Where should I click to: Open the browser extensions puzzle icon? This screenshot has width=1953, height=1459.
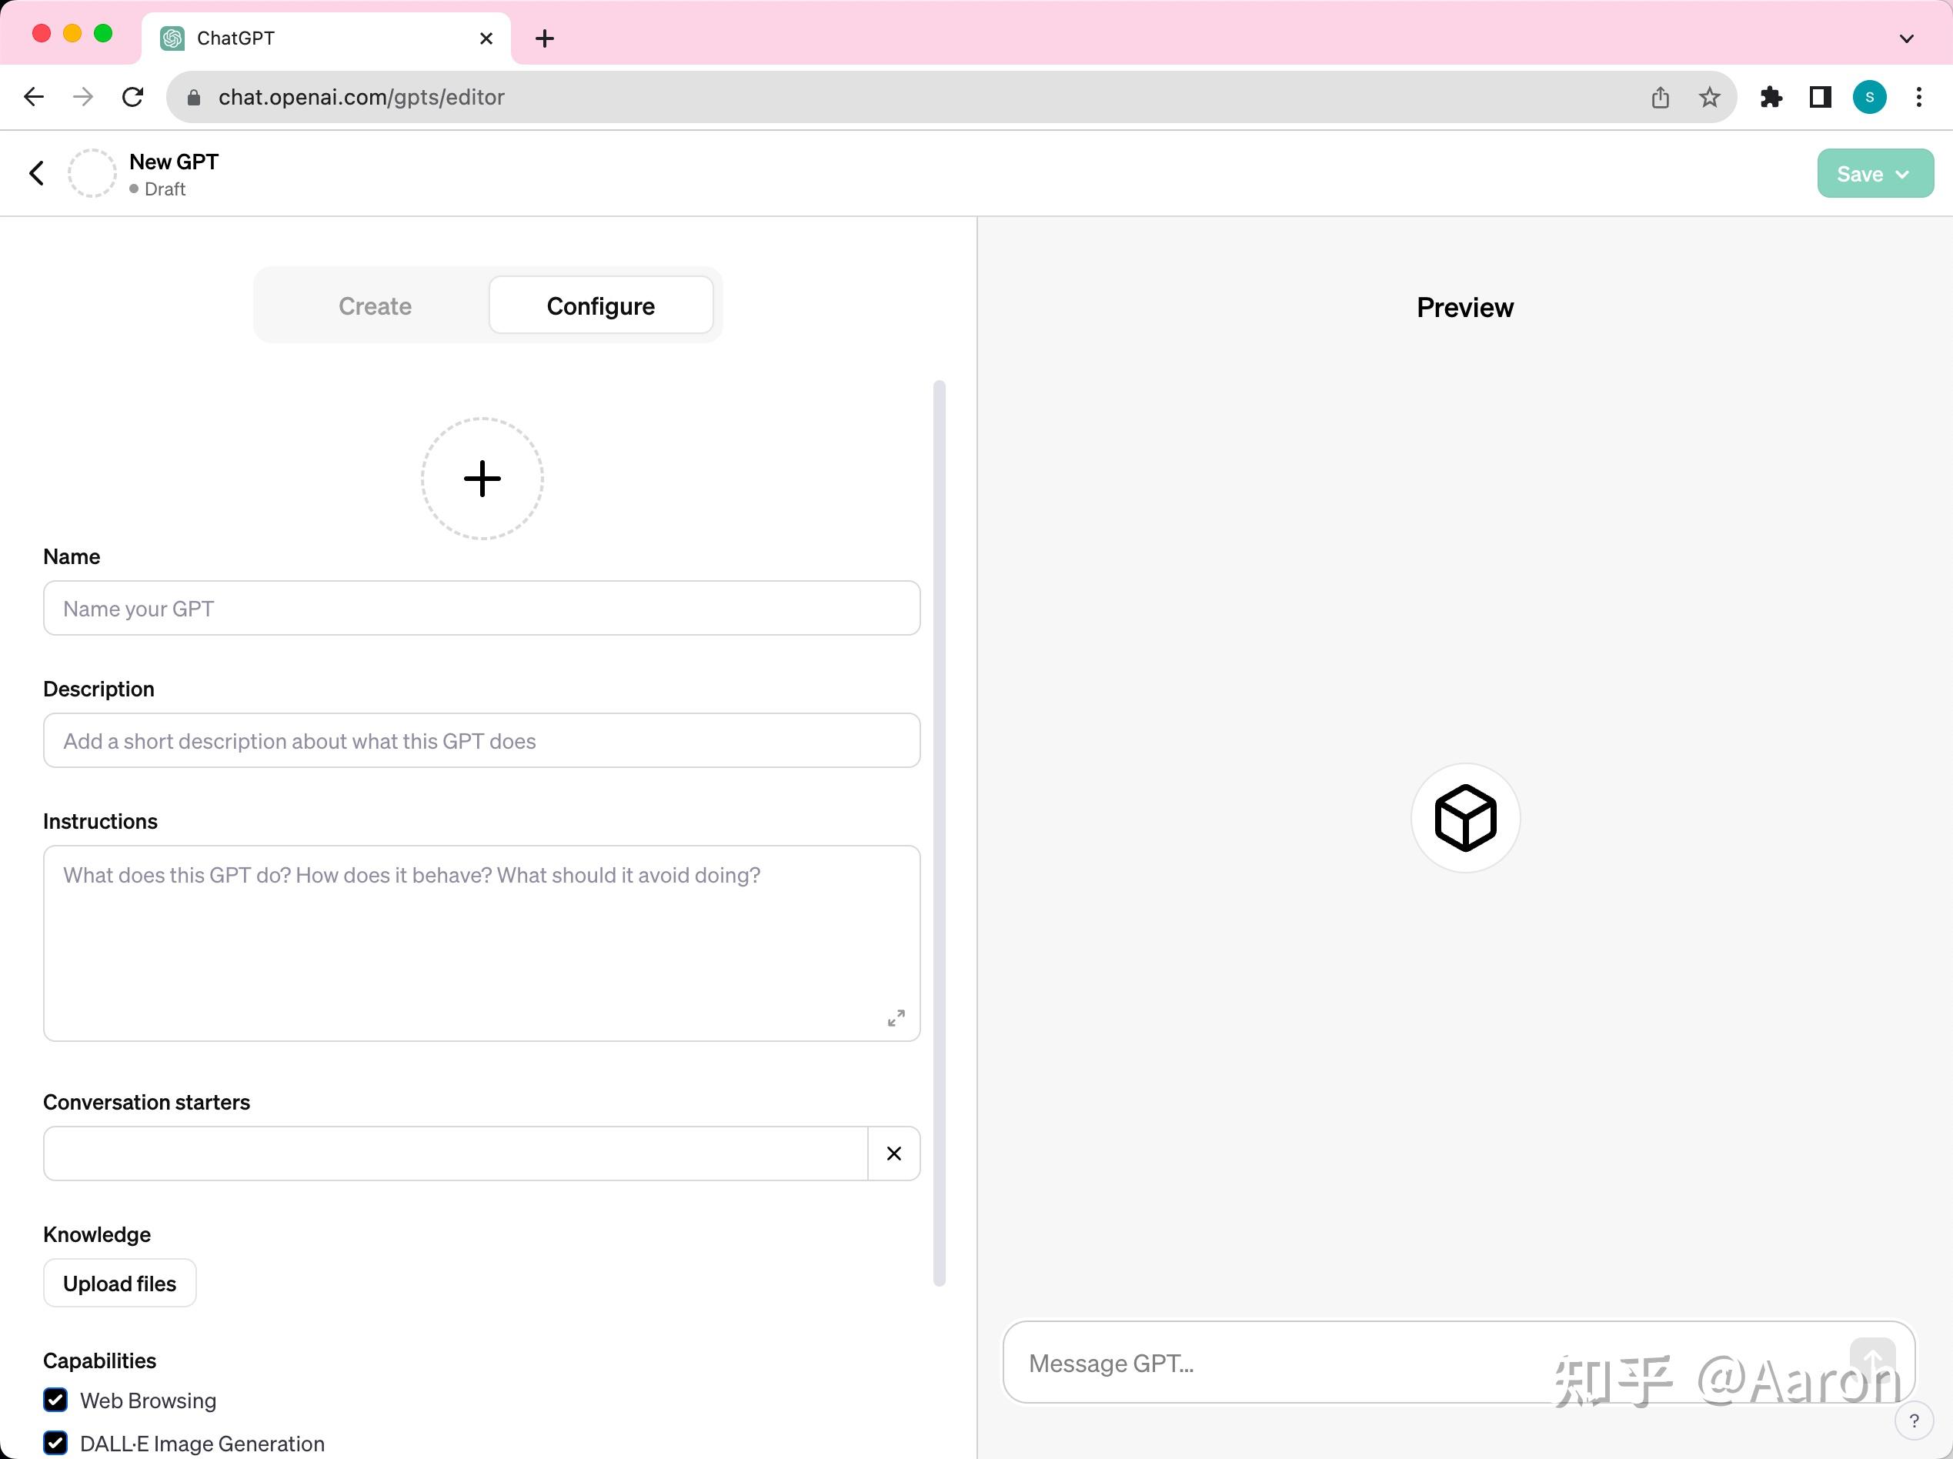1771,97
